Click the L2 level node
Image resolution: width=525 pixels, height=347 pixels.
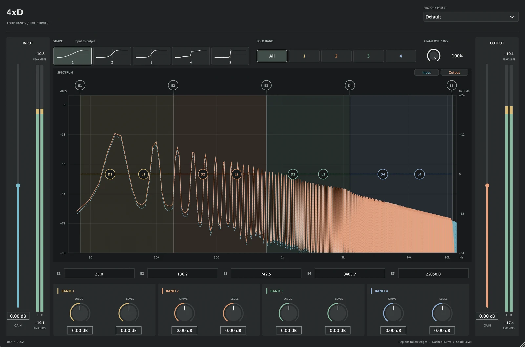click(236, 174)
